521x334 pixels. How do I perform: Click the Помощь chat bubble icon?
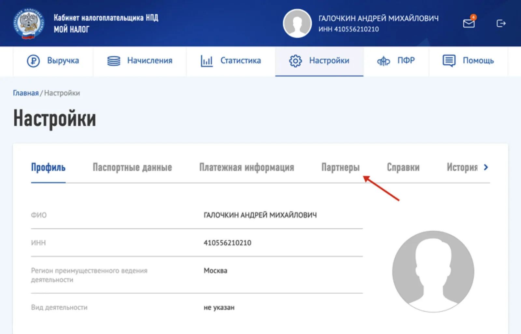pos(449,61)
